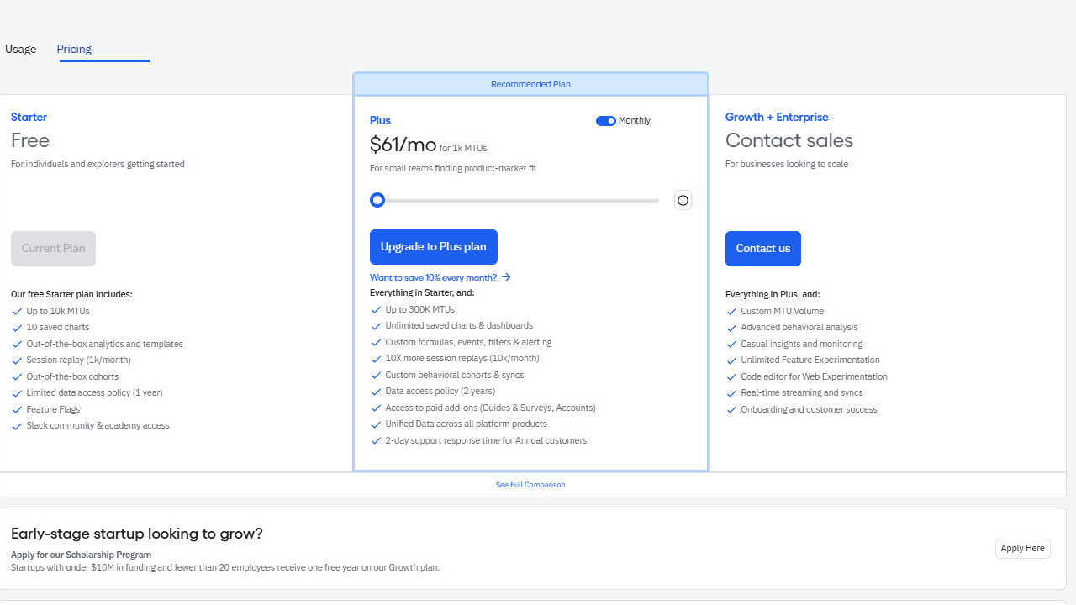Click the 'Contact us' button
The image size is (1076, 605).
tap(762, 249)
